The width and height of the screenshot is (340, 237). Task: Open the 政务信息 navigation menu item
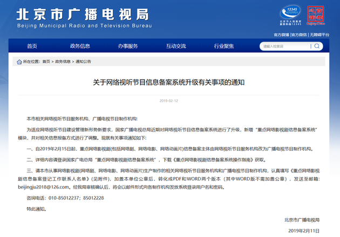pyautogui.click(x=80, y=46)
